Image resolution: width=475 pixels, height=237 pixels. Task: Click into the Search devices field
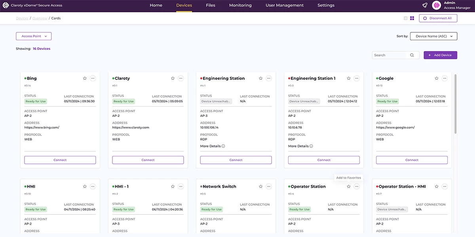coord(390,55)
